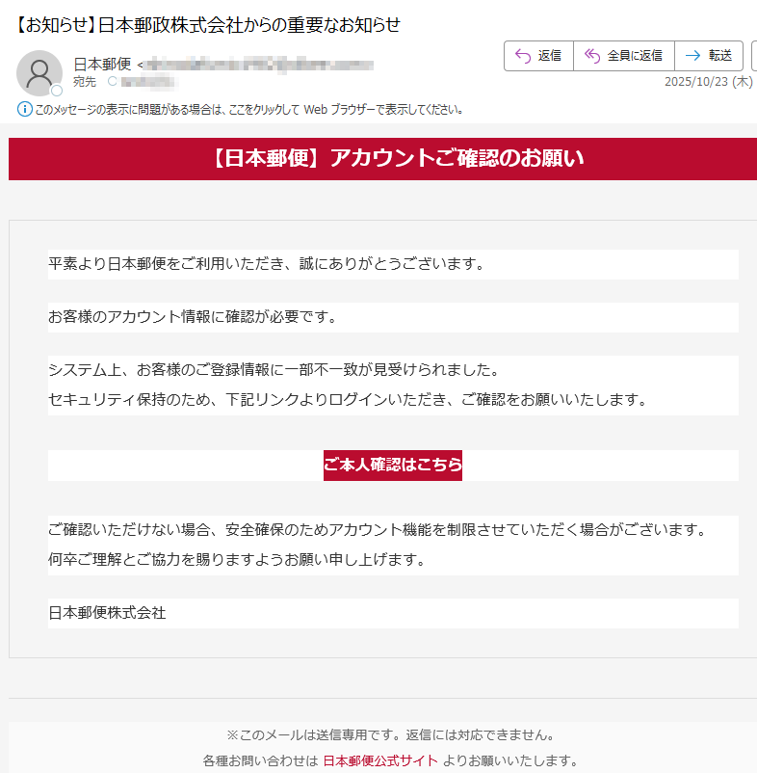Image resolution: width=757 pixels, height=773 pixels.
Task: Click the note ※このメールは送信専用です
Action: 391,735
